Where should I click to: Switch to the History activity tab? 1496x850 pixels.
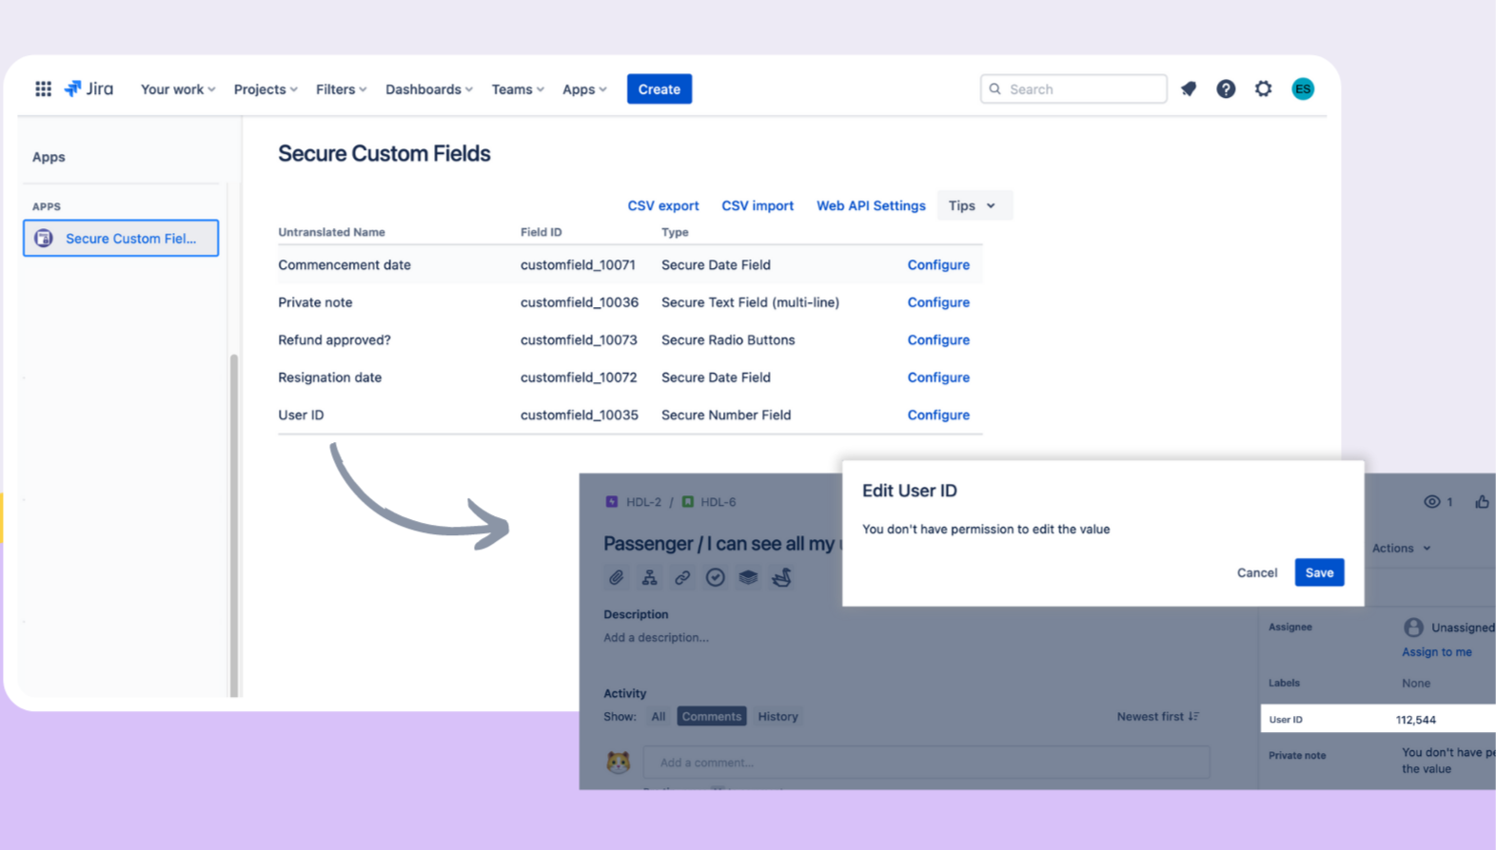click(x=778, y=716)
